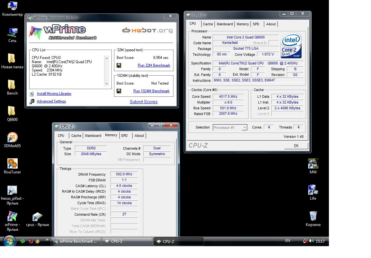Click the Advanced Settings wrench icon
This screenshot has height=258, width=371.
pyautogui.click(x=32, y=102)
